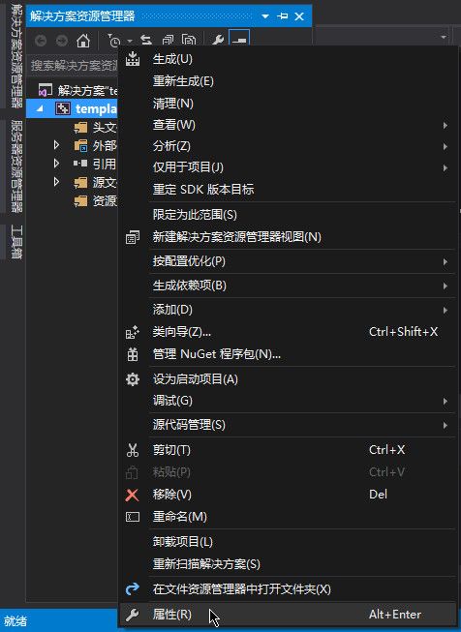Click the Home icon in Solution Explorer toolbar
Image resolution: width=461 pixels, height=632 pixels.
pyautogui.click(x=83, y=41)
